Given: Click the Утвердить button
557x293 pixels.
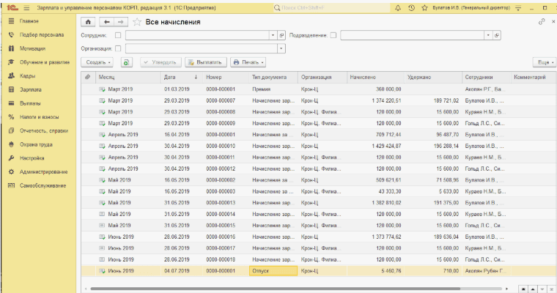Looking at the screenshot, I should [161, 62].
